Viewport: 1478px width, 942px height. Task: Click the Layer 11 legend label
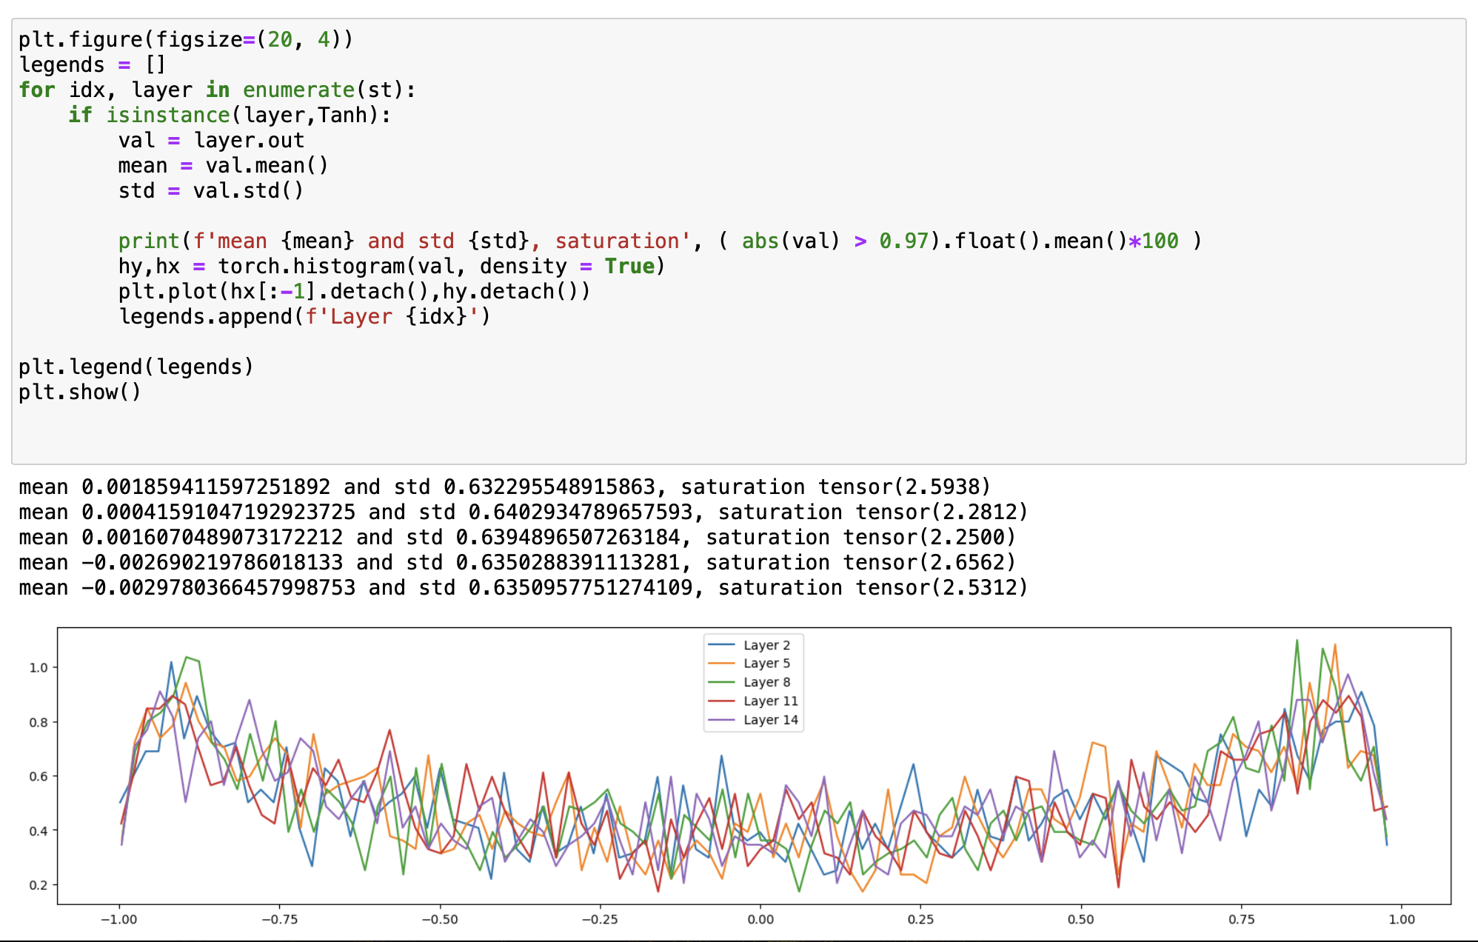770,701
